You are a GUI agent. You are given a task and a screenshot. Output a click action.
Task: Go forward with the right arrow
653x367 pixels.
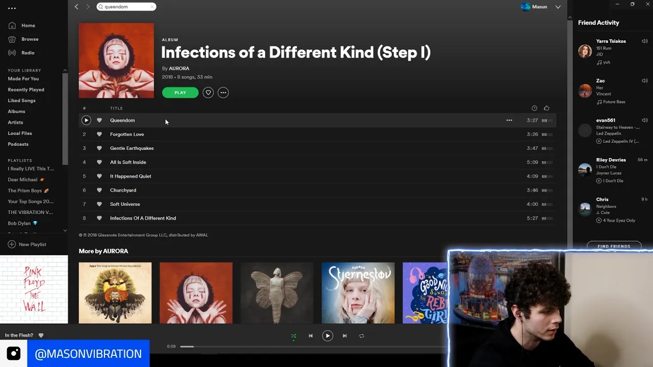tap(88, 7)
